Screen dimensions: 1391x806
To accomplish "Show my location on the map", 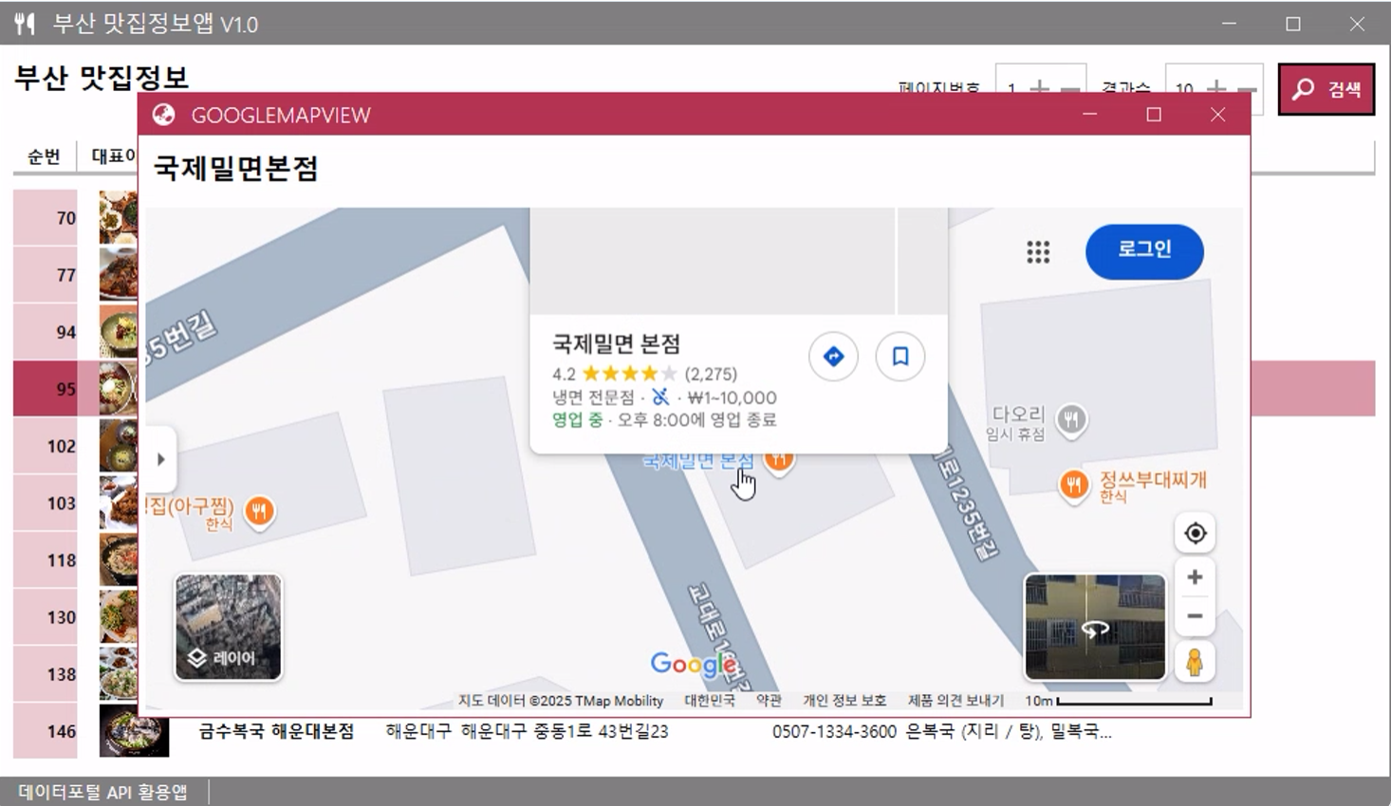I will pyautogui.click(x=1195, y=533).
